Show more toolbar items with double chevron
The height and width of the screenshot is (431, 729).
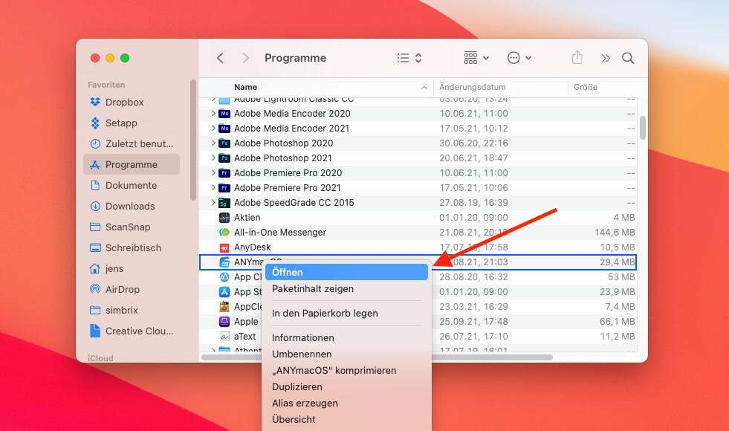tap(606, 58)
